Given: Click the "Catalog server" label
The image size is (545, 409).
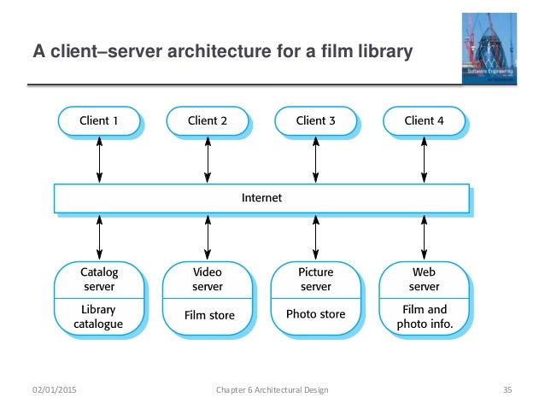Looking at the screenshot, I should click(x=99, y=279).
